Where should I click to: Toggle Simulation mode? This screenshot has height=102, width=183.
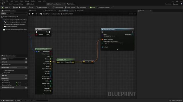pos(81,7)
